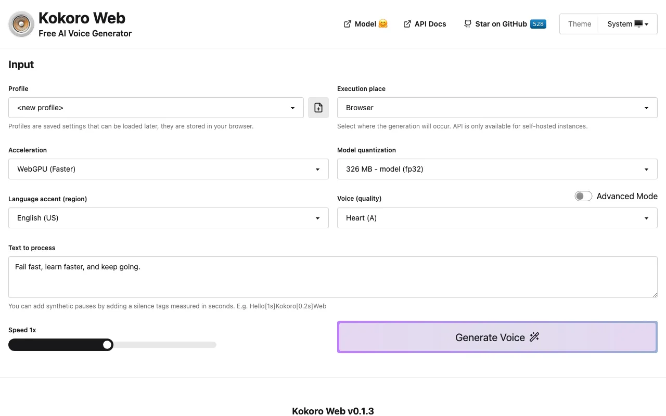This screenshot has width=666, height=416.
Task: Toggle the Advanced Mode switch
Action: pyautogui.click(x=583, y=196)
